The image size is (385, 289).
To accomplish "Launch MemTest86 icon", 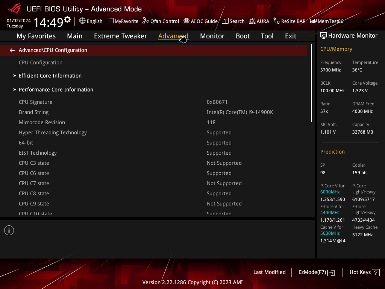I will coord(313,21).
